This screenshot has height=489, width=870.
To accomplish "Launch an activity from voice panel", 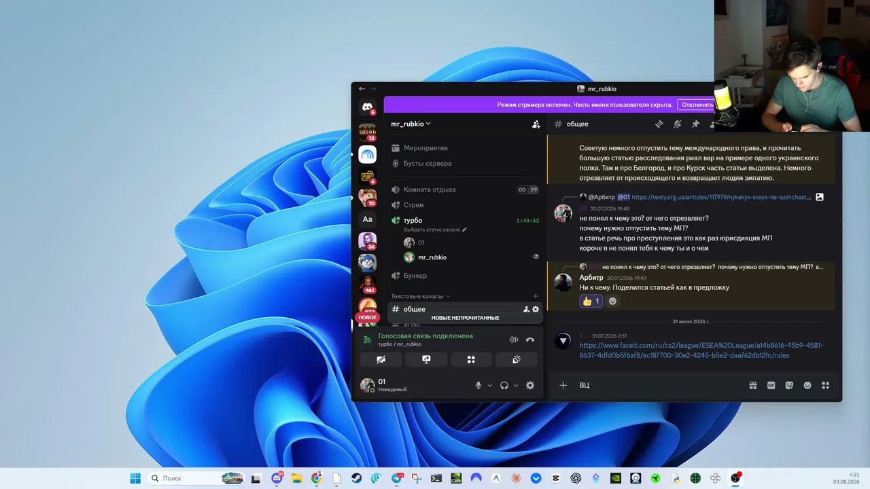I will 471,359.
